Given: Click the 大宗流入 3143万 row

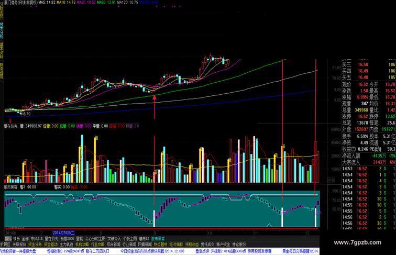Looking at the screenshot, I should click(x=369, y=162).
